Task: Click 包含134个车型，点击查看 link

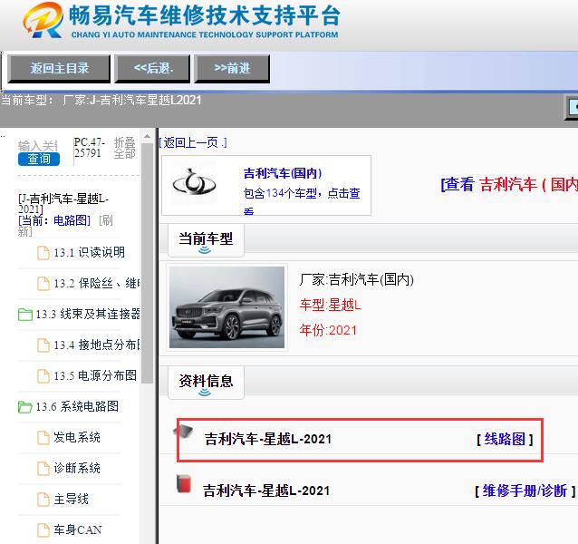Action: click(302, 201)
